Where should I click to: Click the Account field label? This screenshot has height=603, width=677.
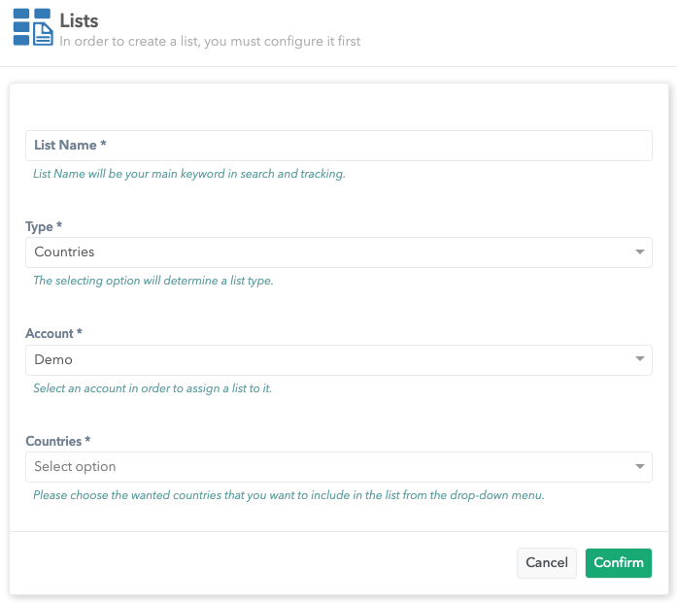pos(53,333)
